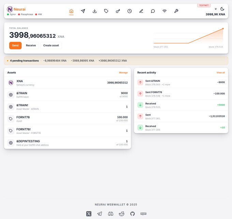Open the npm footer icon
This screenshot has width=232, height=219.
point(143,214)
